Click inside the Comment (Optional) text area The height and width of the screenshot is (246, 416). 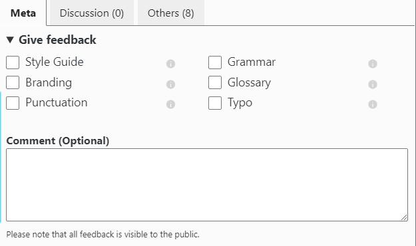coord(207,185)
